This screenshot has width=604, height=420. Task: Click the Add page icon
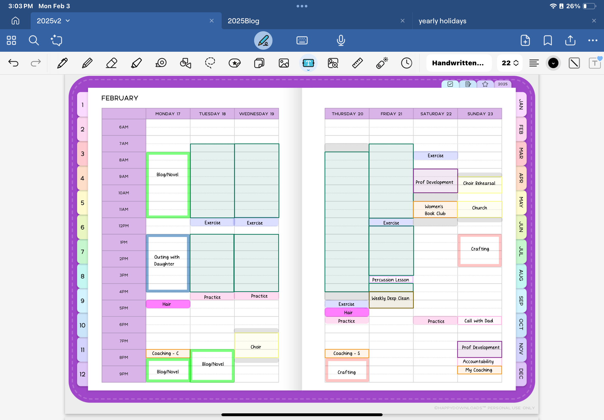525,40
